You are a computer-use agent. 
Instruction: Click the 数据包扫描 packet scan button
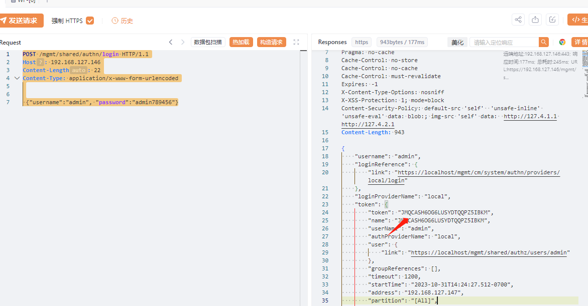(x=208, y=42)
